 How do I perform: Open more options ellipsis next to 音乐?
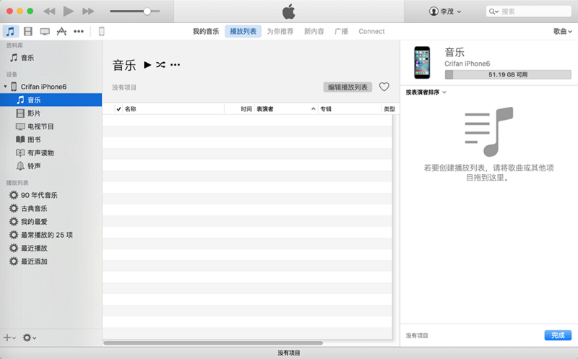(175, 65)
